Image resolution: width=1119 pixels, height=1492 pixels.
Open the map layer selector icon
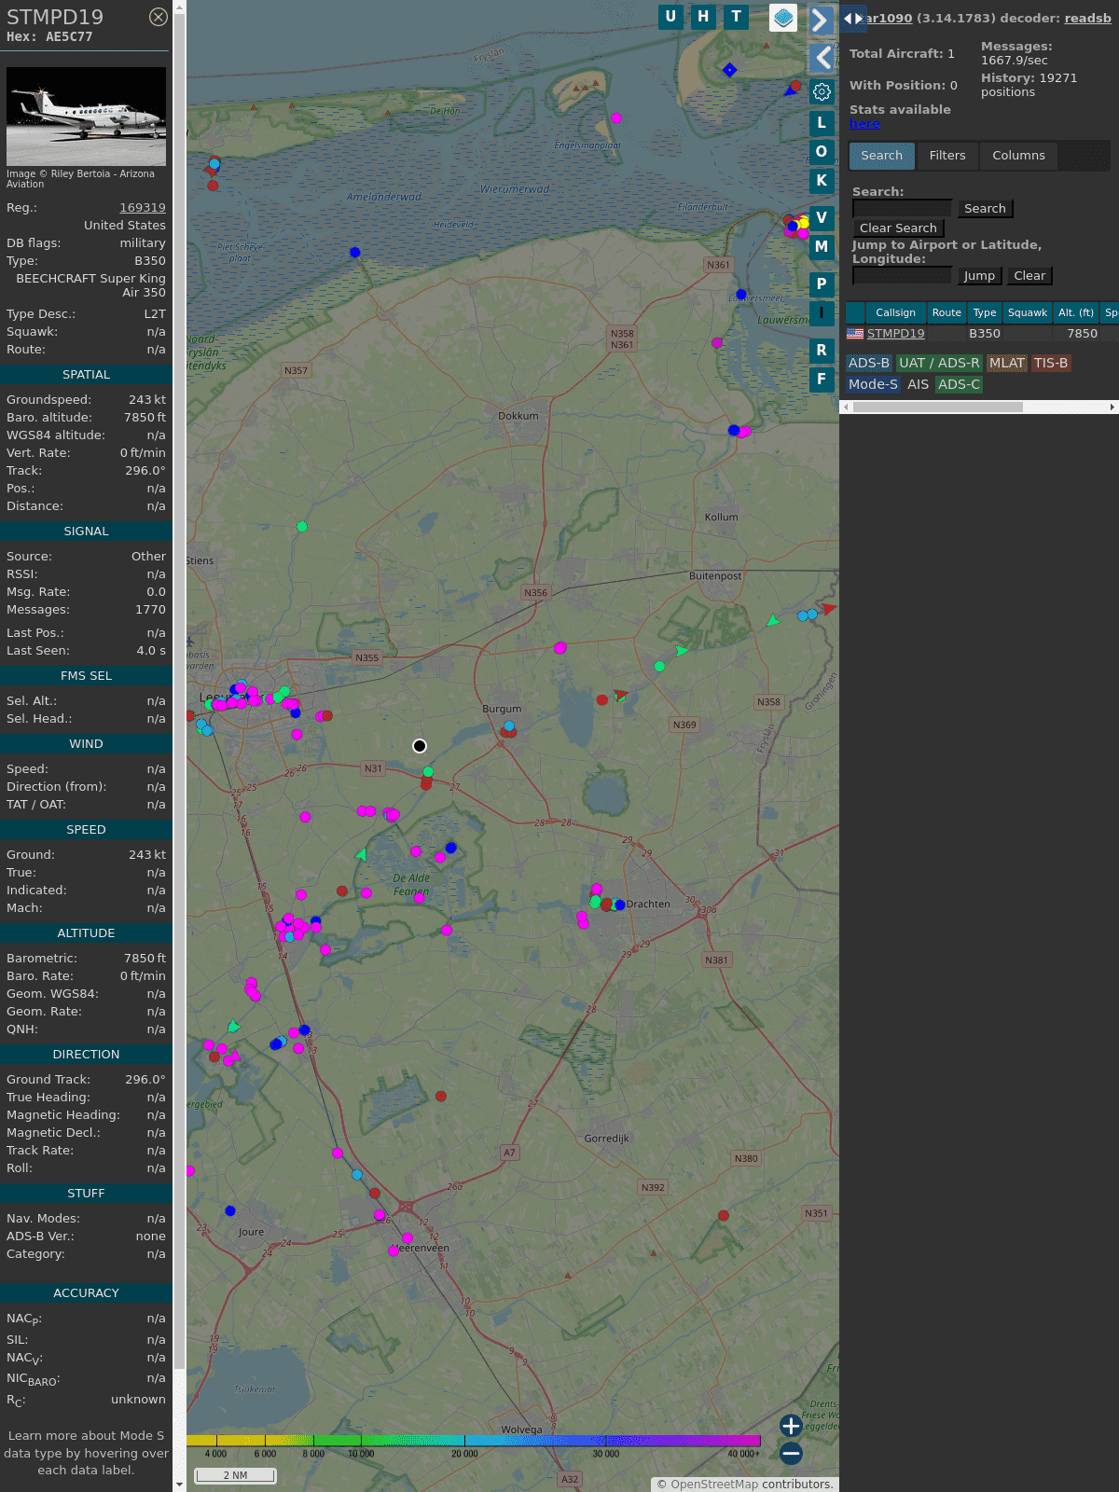pos(783,17)
